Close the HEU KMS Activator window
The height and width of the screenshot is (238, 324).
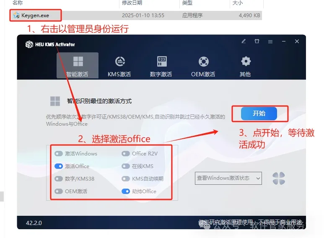pyautogui.click(x=297, y=41)
